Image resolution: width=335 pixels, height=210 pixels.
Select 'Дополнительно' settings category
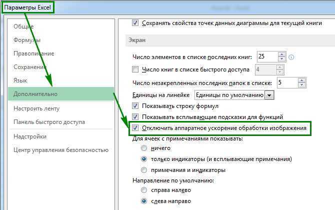click(61, 94)
